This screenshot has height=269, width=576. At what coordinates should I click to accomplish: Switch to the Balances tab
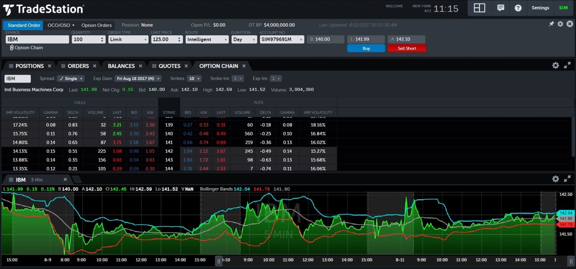click(121, 66)
